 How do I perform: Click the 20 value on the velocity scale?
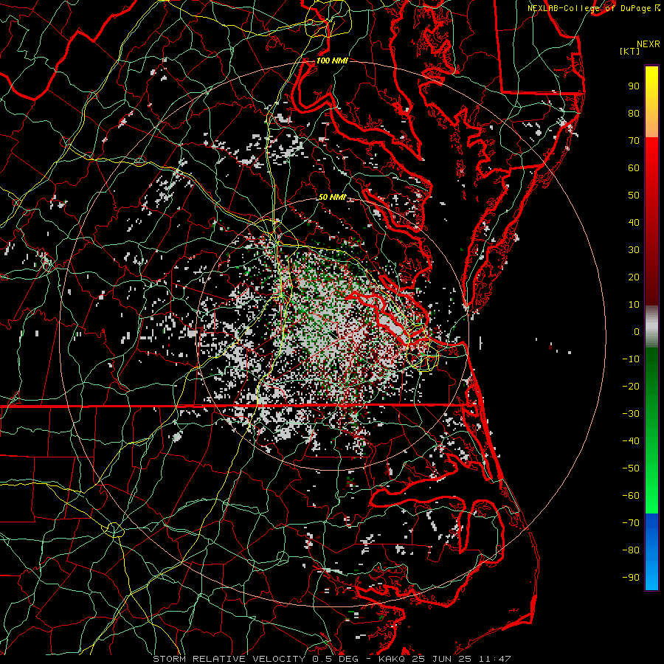634,277
